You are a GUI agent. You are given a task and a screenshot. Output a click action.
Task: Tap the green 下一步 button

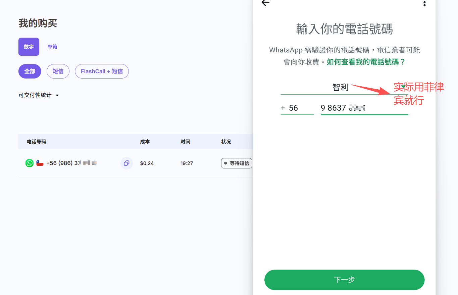tap(344, 280)
